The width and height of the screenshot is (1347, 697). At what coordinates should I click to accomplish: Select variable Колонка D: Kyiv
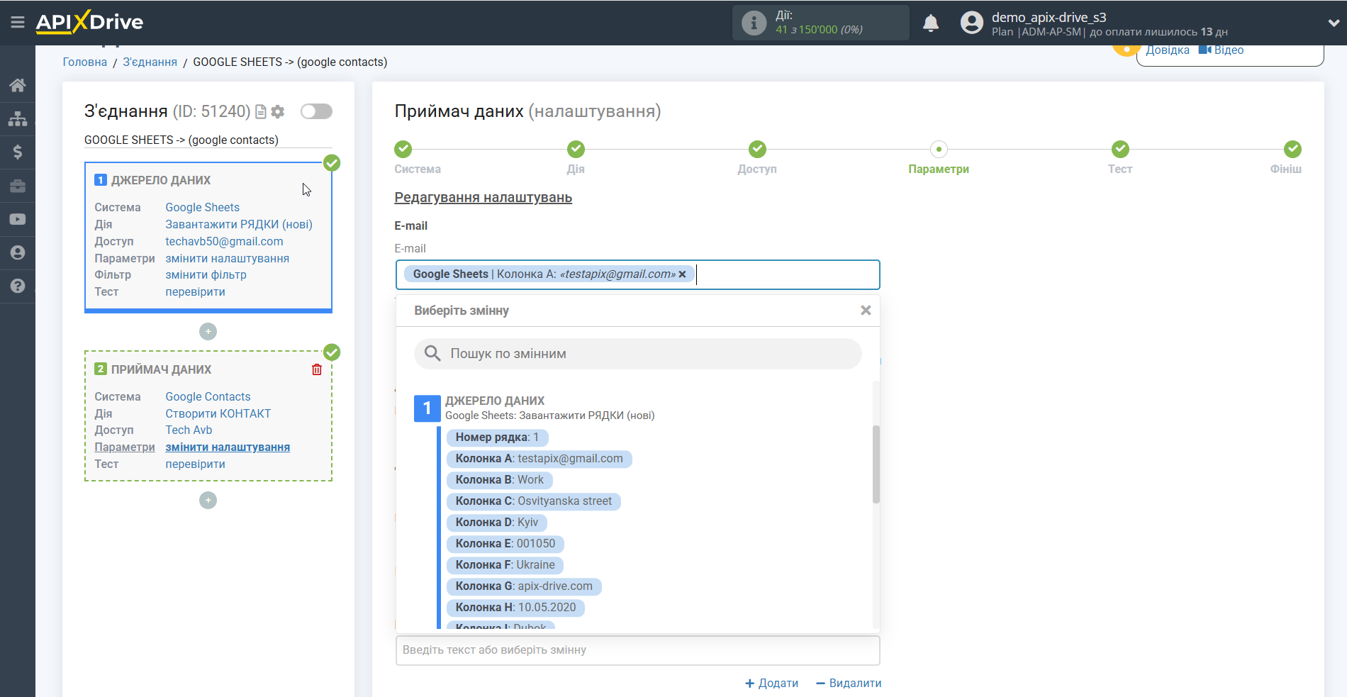coord(496,523)
